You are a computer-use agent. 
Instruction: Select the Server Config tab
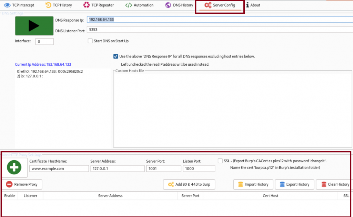[x=220, y=5]
